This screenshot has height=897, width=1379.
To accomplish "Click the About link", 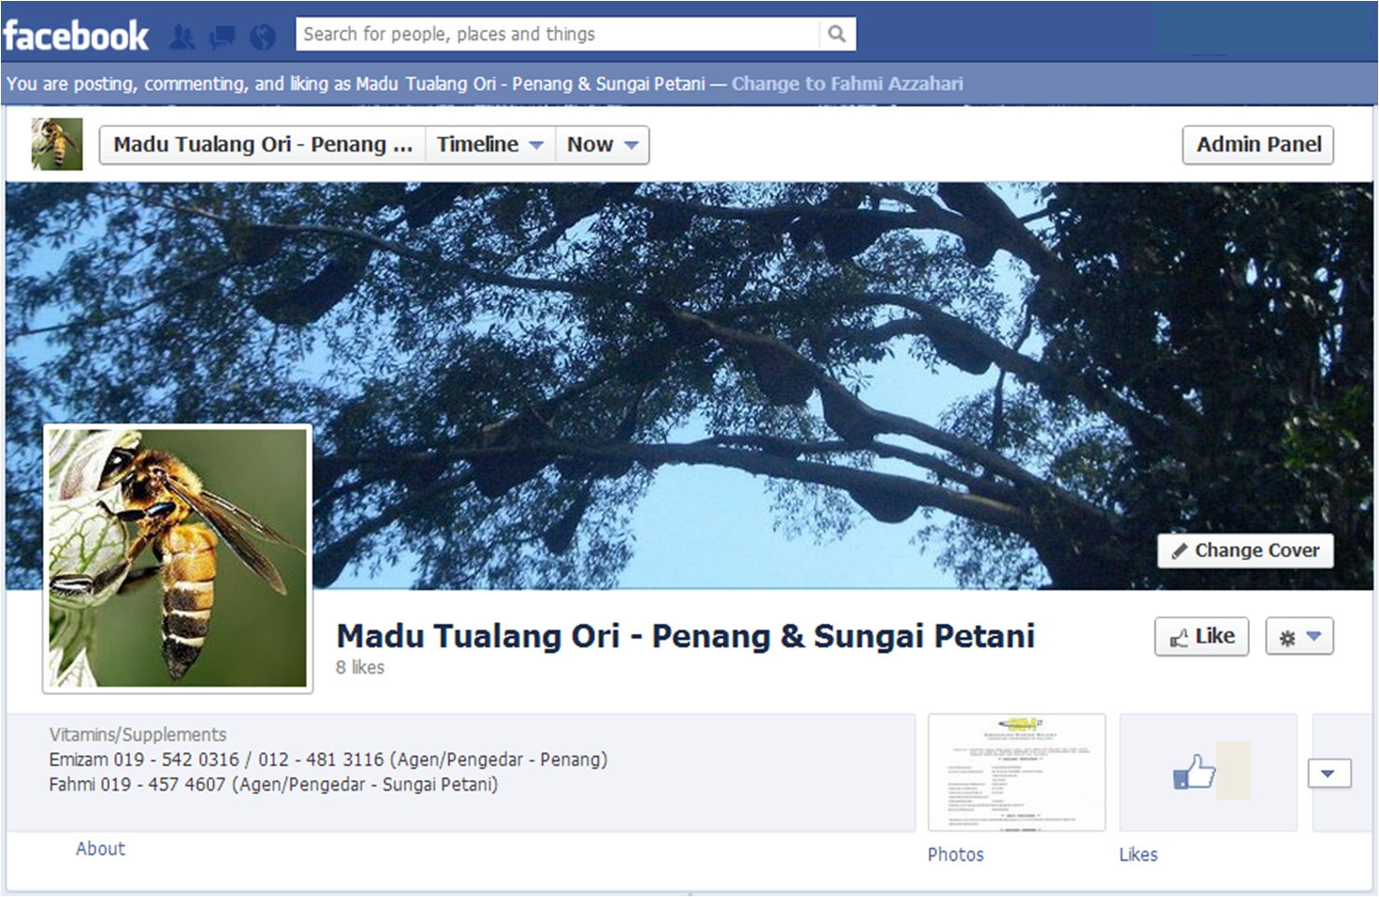I will pos(100,848).
